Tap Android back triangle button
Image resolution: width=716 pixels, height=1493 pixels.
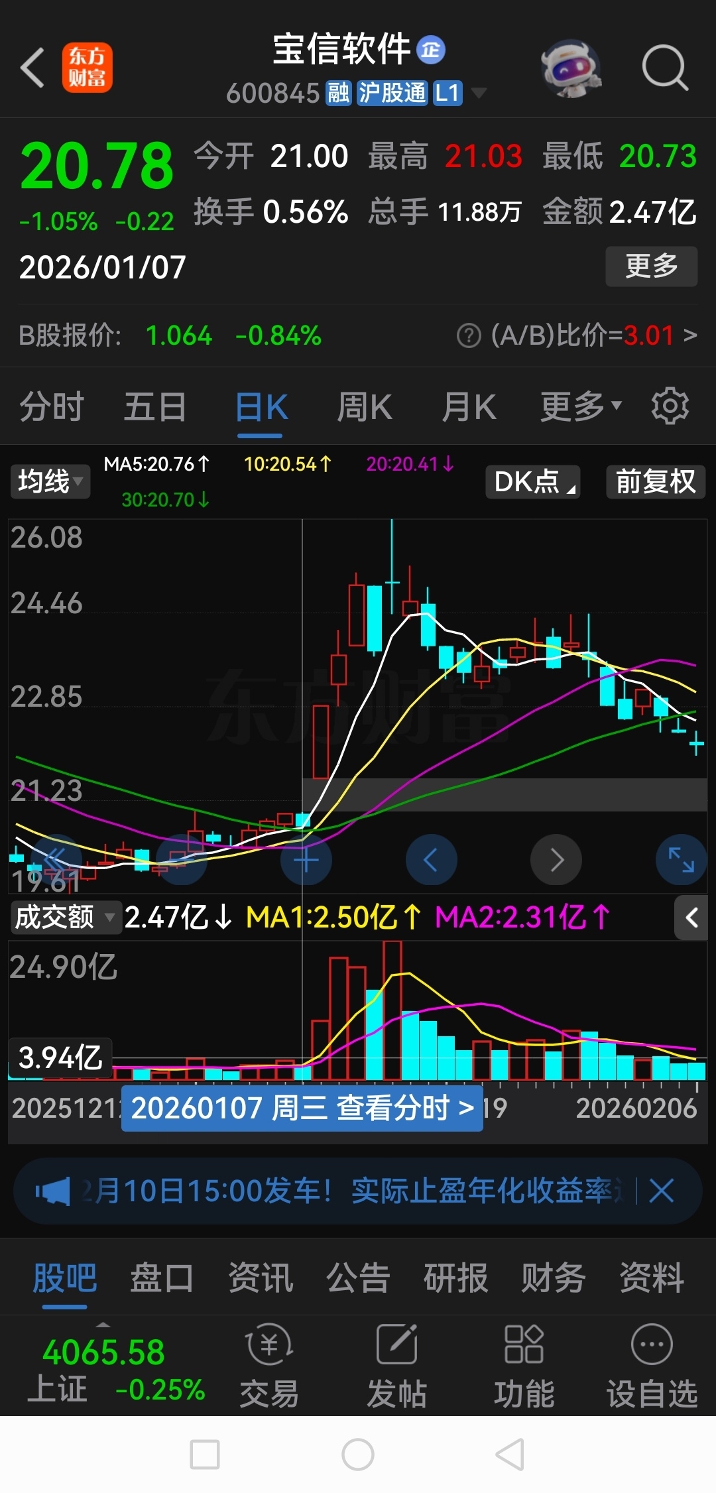click(510, 1455)
